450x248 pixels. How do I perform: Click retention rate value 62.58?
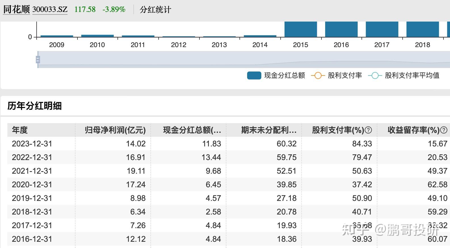(438, 185)
